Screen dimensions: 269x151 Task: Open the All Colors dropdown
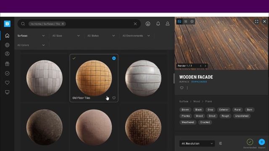click(31, 45)
